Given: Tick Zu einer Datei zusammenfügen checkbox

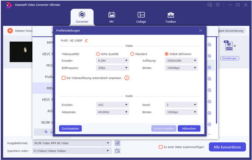Looking at the screenshot, I should pyautogui.click(x=160, y=147).
